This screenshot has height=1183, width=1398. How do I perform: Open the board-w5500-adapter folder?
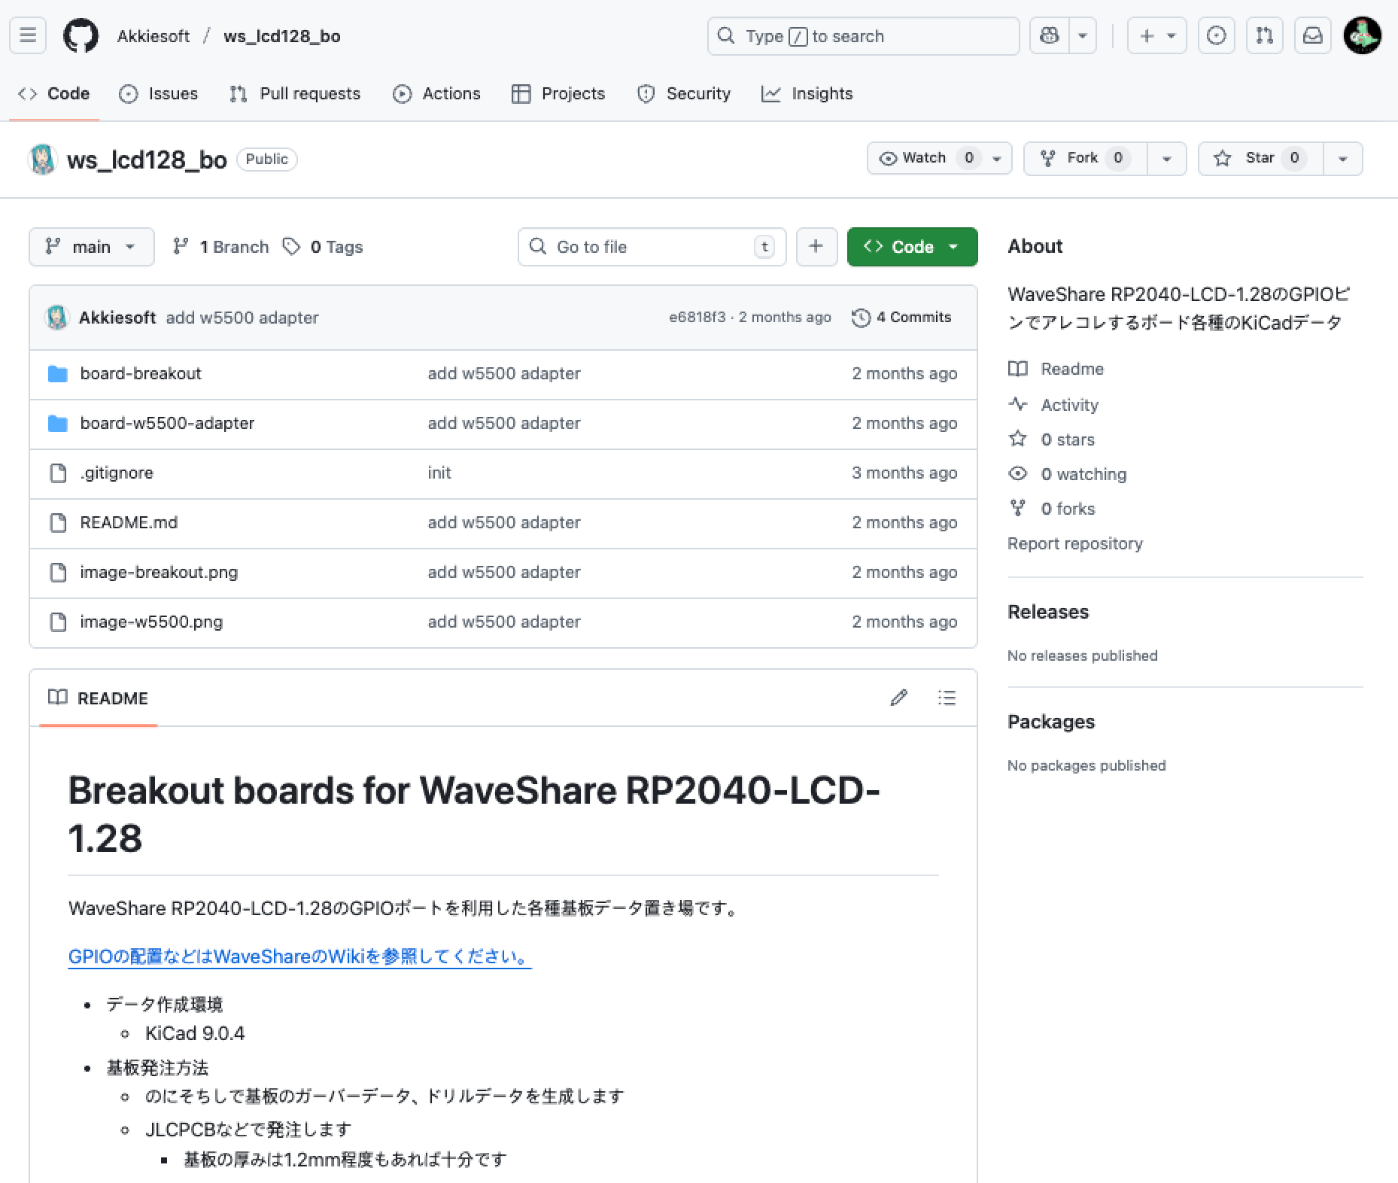point(167,423)
